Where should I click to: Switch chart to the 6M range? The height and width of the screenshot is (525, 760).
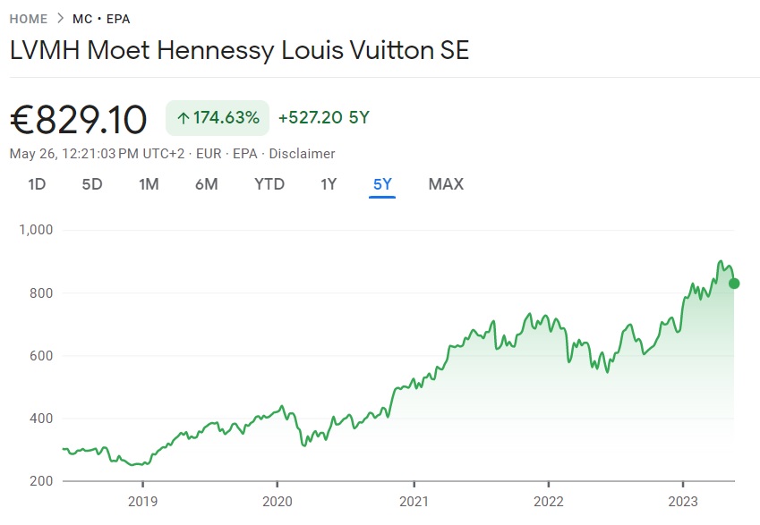[206, 184]
